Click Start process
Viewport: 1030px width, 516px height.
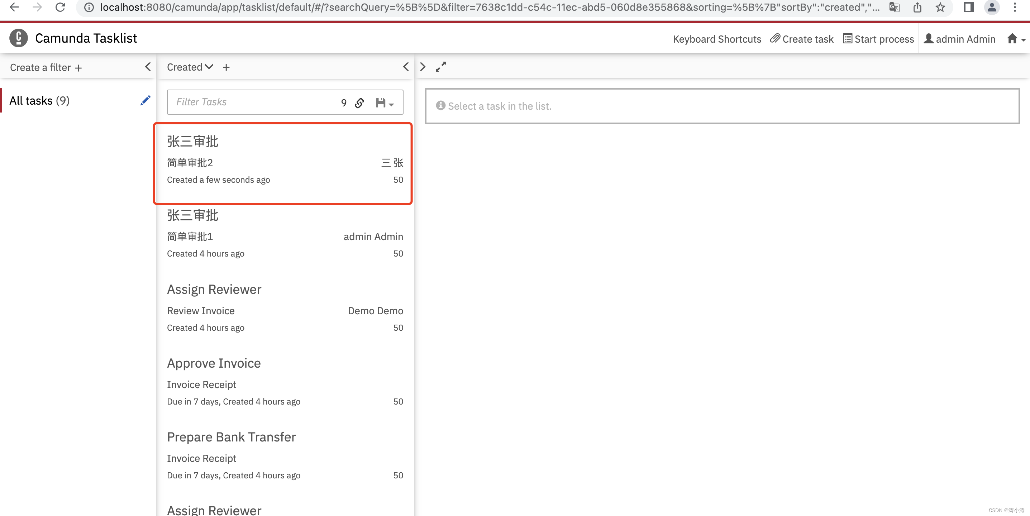coord(878,39)
